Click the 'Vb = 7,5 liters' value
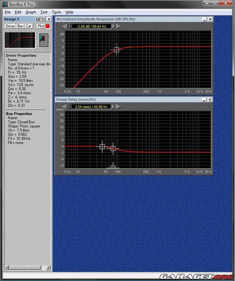This screenshot has height=281, width=235. (x=18, y=130)
